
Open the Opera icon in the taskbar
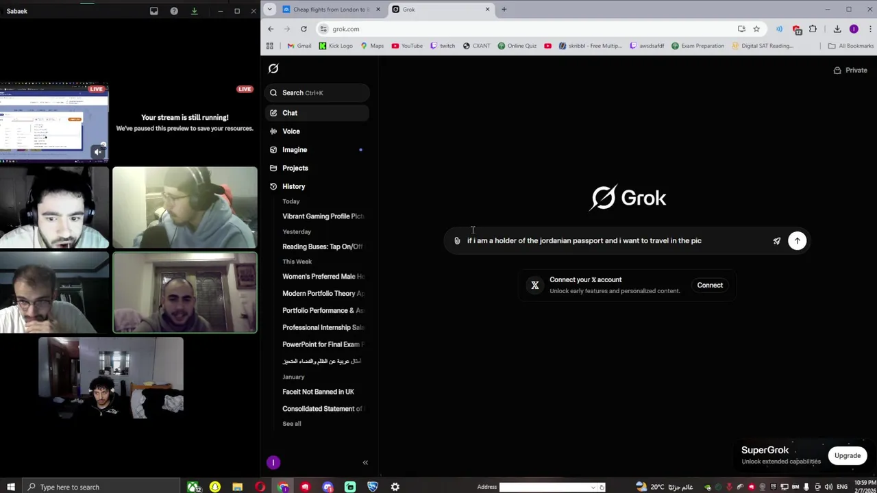coord(260,487)
